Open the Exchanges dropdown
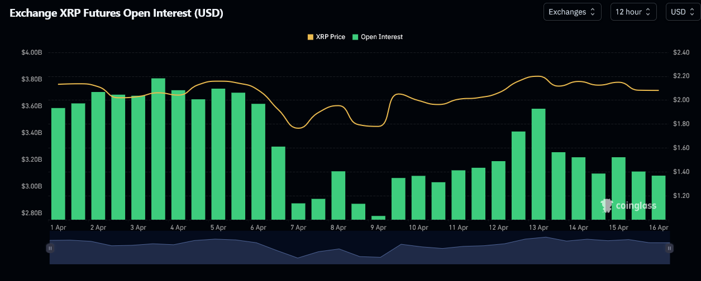 [x=571, y=12]
